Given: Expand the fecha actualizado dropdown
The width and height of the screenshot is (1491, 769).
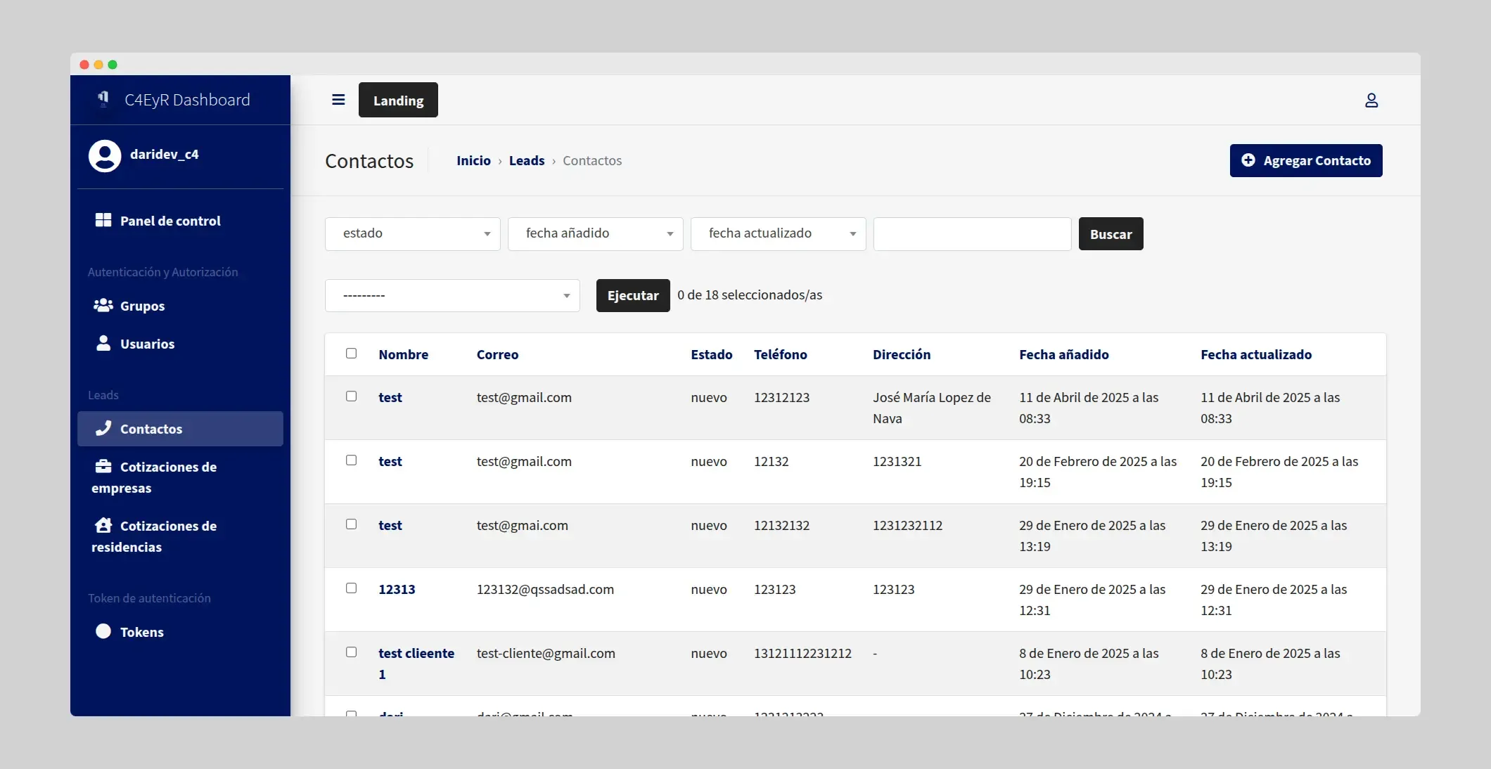Looking at the screenshot, I should point(778,233).
